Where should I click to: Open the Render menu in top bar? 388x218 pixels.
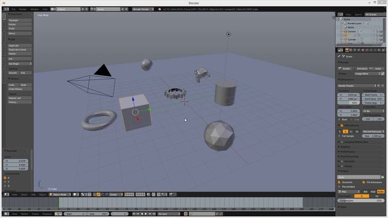(23, 9)
